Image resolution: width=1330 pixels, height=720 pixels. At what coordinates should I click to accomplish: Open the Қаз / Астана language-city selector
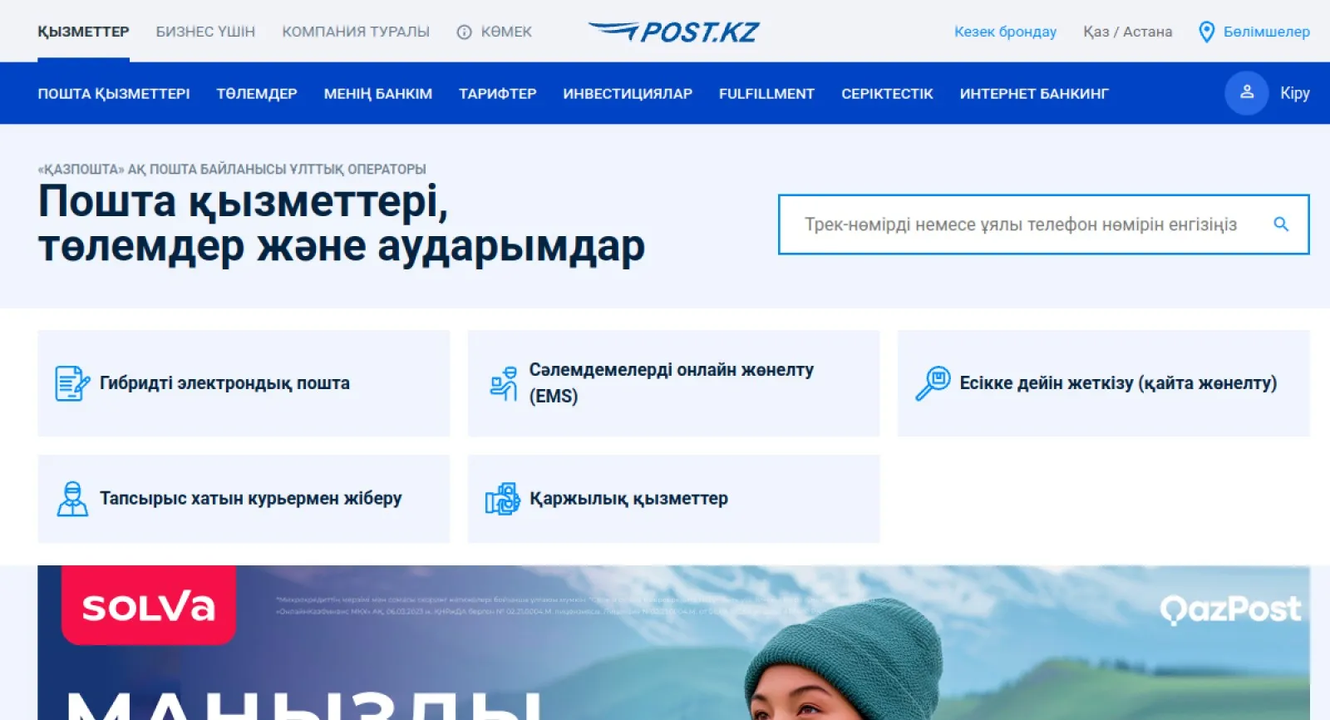pyautogui.click(x=1127, y=32)
